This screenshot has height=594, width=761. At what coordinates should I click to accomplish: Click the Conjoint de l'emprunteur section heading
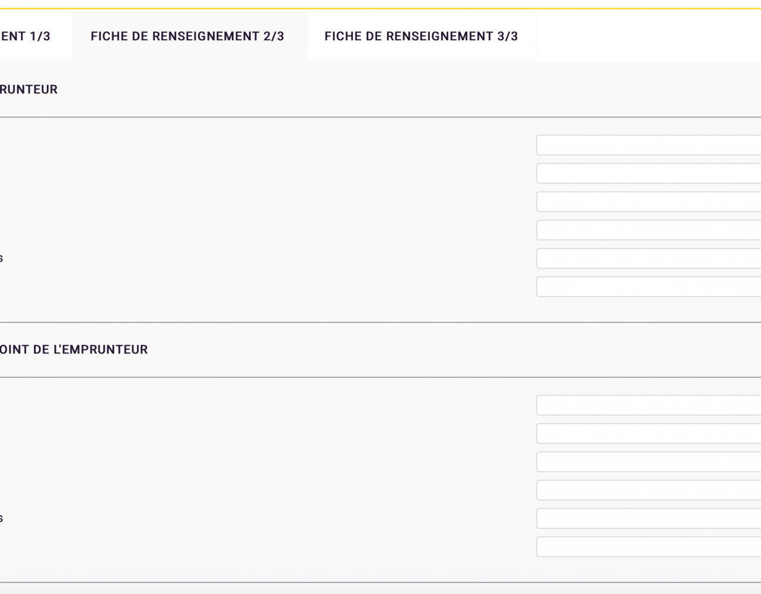[74, 350]
